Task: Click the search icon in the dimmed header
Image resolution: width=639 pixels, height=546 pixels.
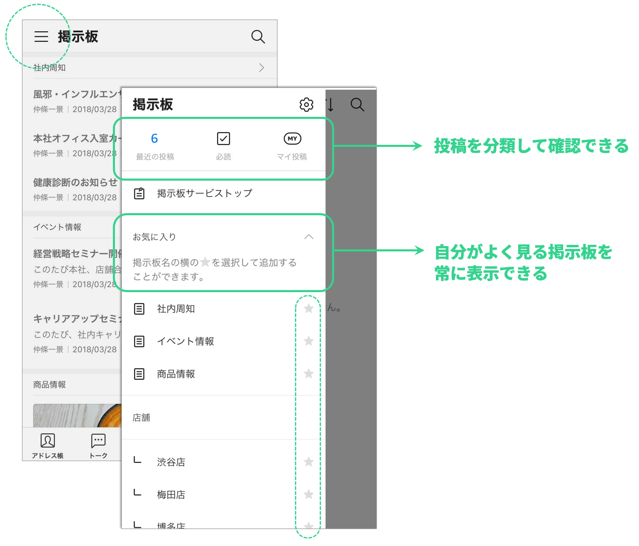Action: [357, 105]
